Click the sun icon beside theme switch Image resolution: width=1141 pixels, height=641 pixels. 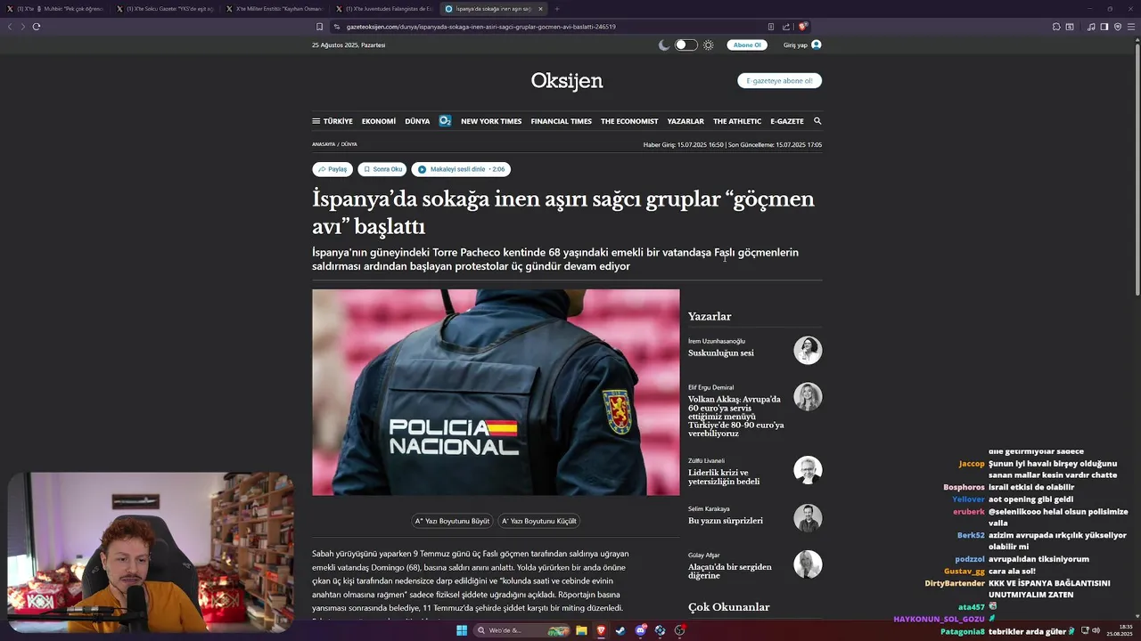709,45
